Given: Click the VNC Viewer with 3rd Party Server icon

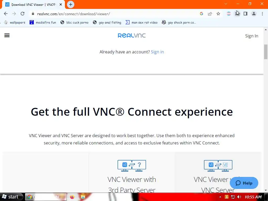Looking at the screenshot, I should [x=132, y=166].
